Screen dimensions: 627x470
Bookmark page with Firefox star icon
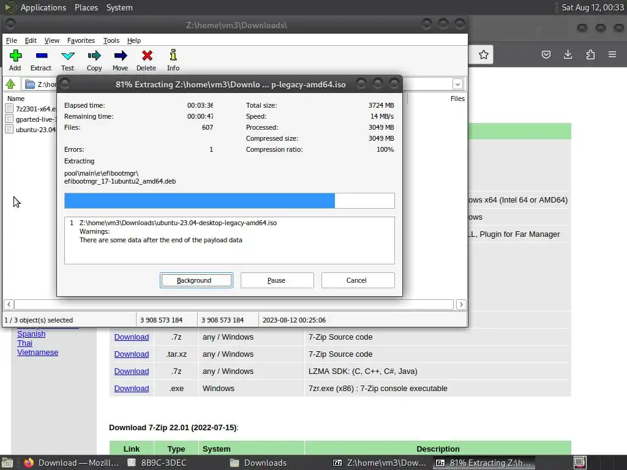coord(484,54)
